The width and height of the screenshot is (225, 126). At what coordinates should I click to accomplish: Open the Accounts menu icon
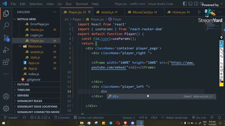[6, 97]
